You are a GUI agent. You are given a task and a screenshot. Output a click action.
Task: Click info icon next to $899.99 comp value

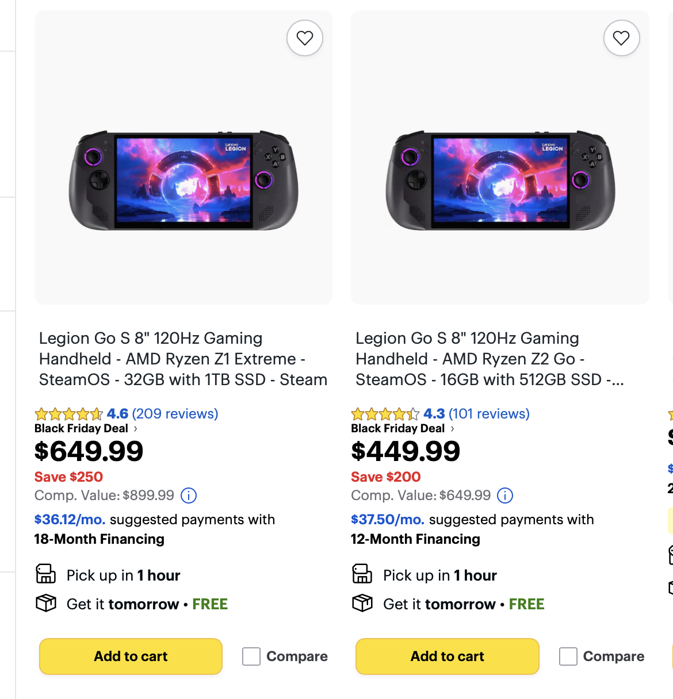point(189,496)
